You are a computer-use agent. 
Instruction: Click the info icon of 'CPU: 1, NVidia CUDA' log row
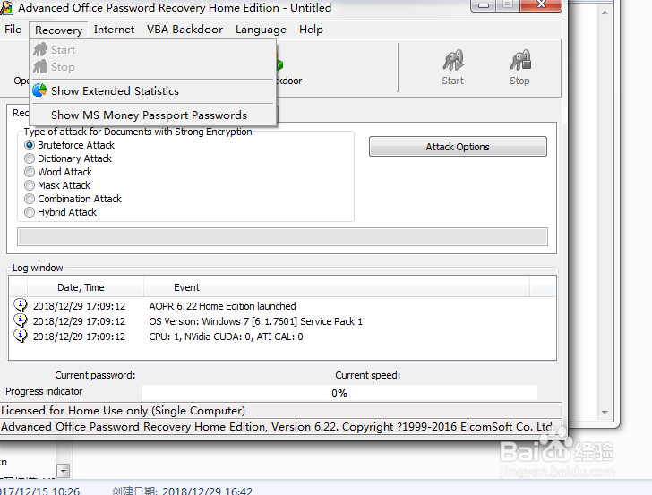coord(21,336)
